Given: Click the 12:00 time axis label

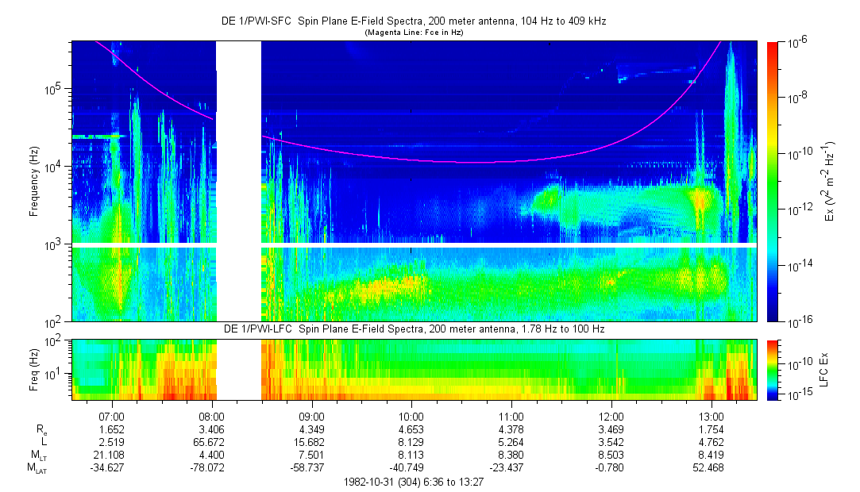Looking at the screenshot, I should [x=611, y=417].
